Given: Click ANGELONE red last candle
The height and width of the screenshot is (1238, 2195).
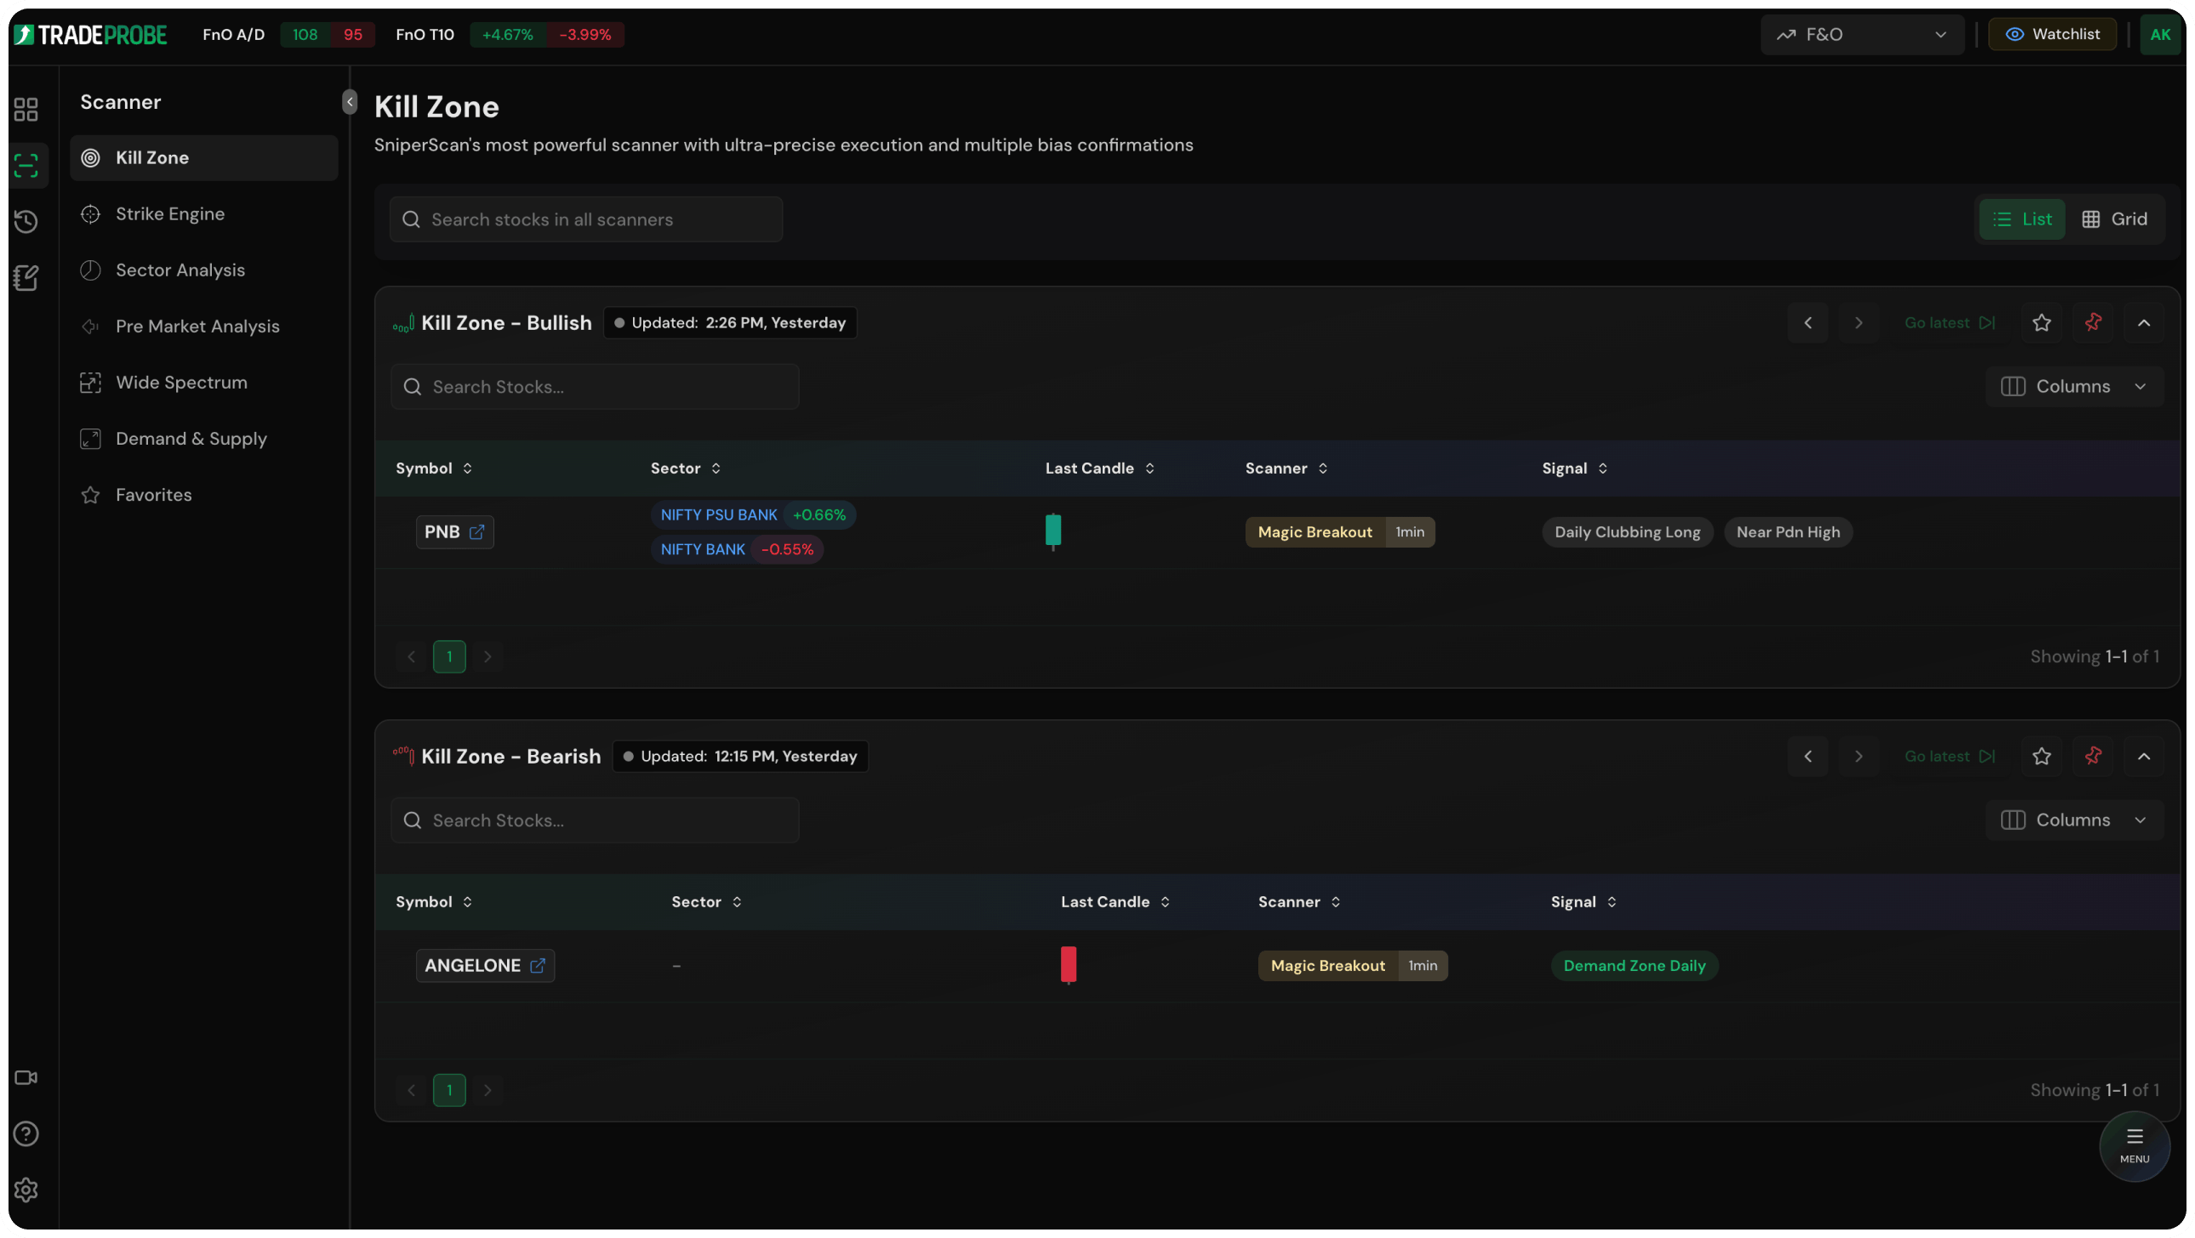Looking at the screenshot, I should click(1068, 966).
